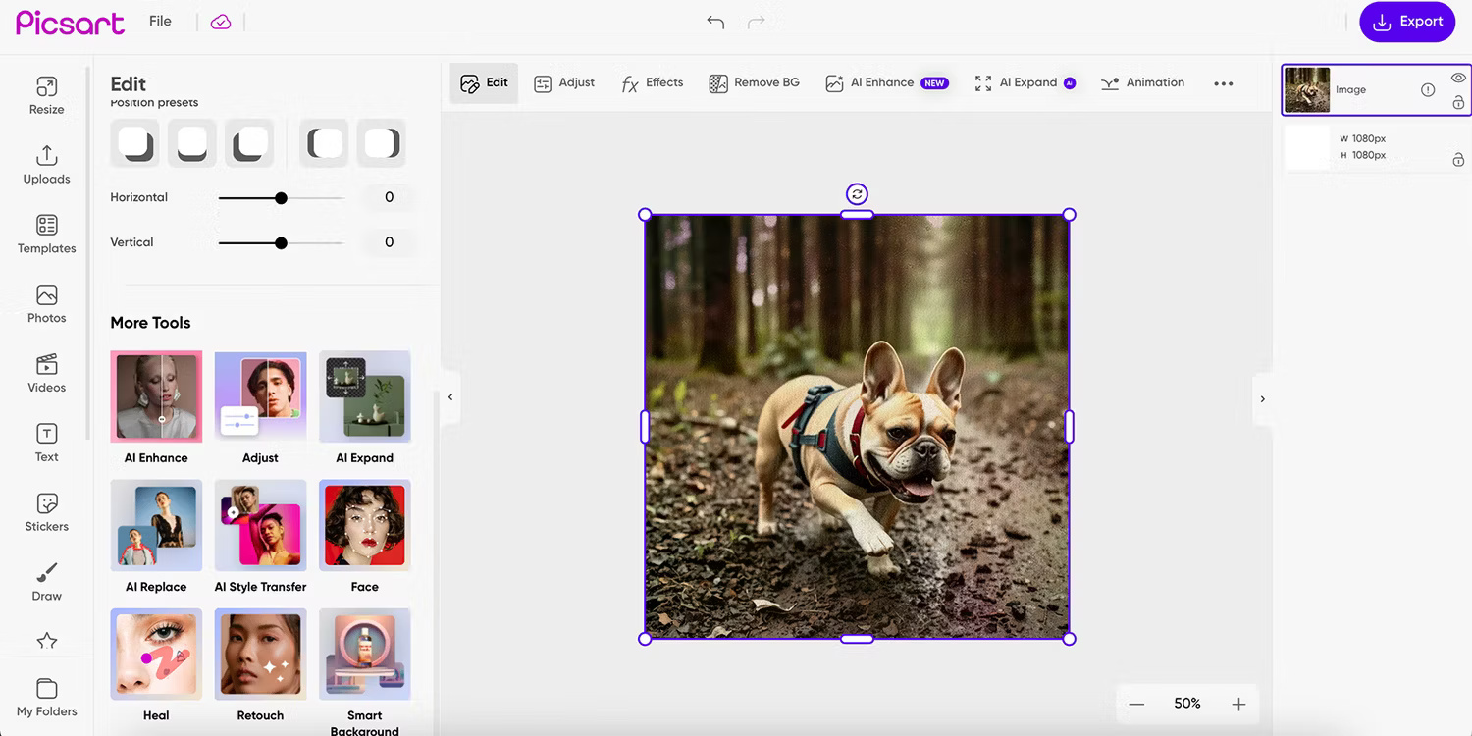Select the Image layer thumbnail
This screenshot has height=736, width=1472.
point(1309,89)
